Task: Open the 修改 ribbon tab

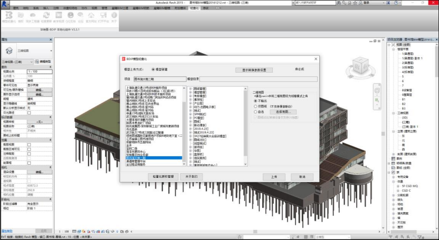Action: coord(206,8)
